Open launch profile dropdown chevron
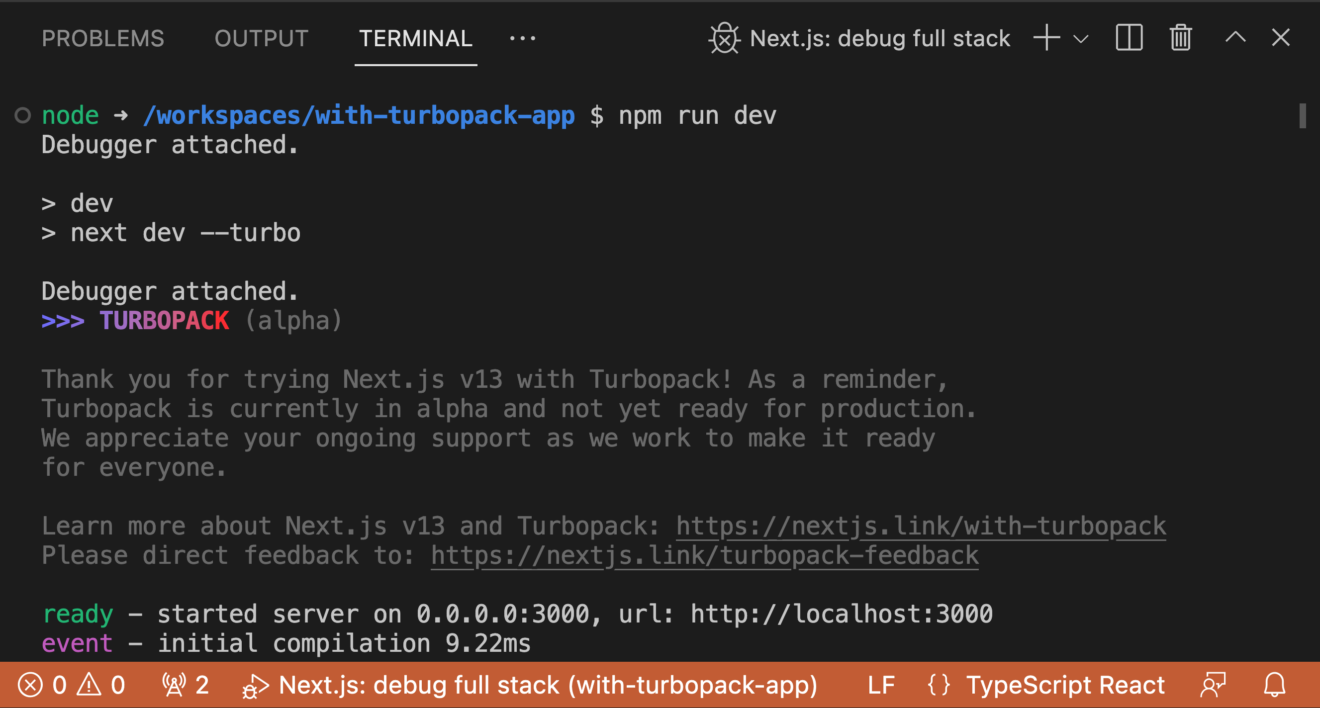This screenshot has height=708, width=1320. [1081, 39]
